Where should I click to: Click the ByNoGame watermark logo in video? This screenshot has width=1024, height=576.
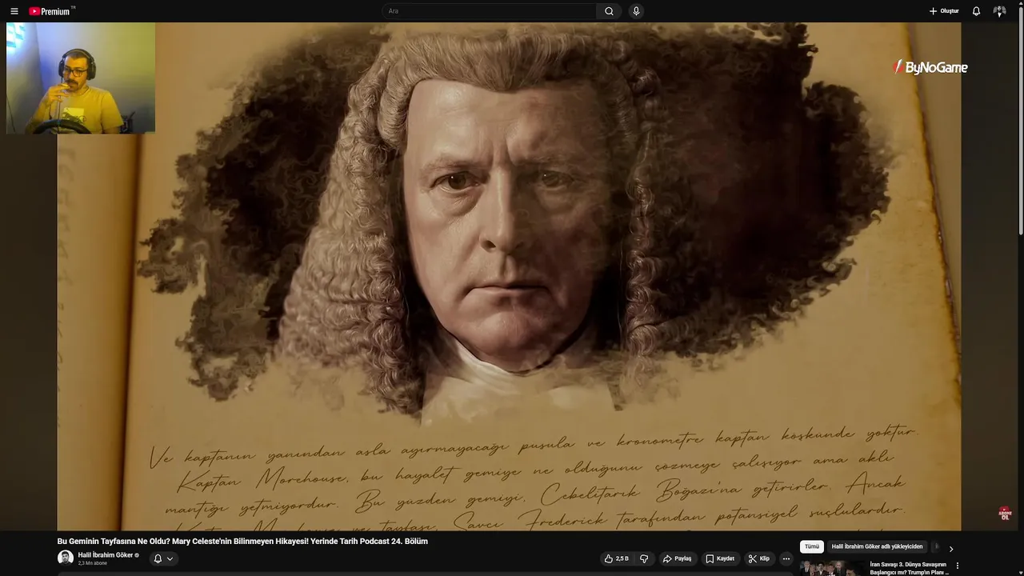[930, 68]
